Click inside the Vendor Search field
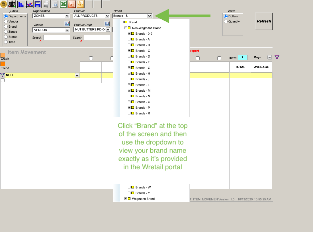This screenshot has height=232, width=313. pyautogui.click(x=56, y=37)
